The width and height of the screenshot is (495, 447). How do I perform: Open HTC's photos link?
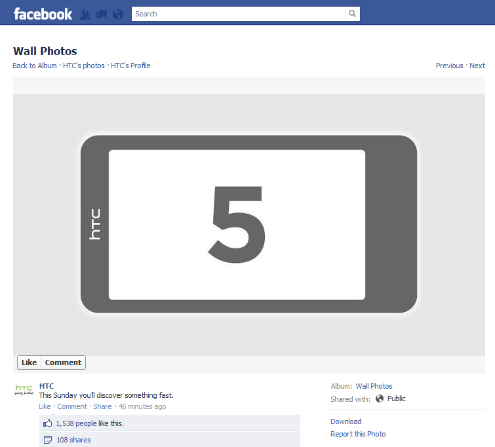pos(84,66)
